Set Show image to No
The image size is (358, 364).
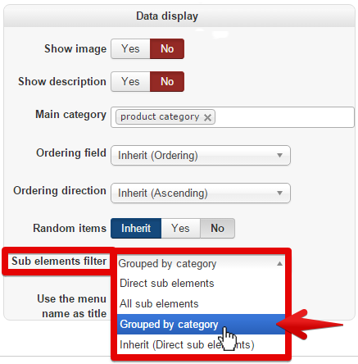[x=167, y=49]
